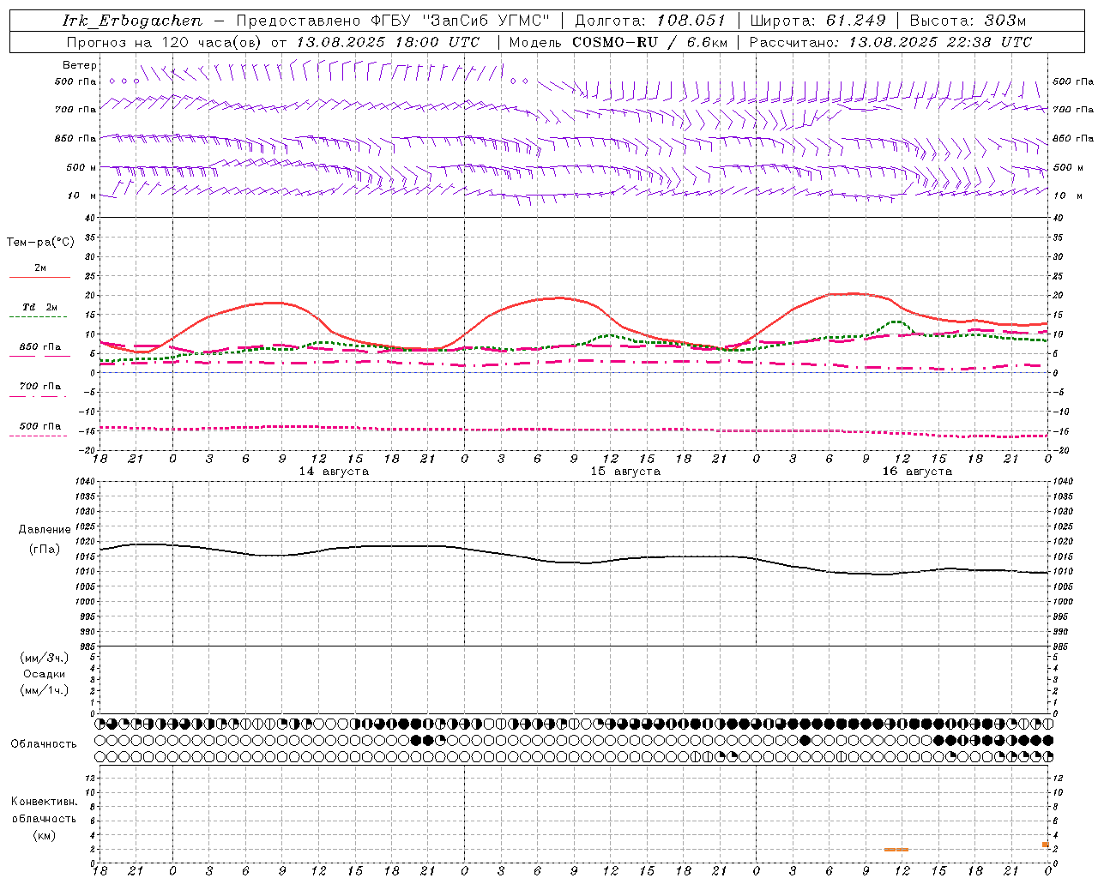Image resolution: width=1098 pixels, height=878 pixels.
Task: Click the orange convective cloud bar on 16 августа
Action: [x=896, y=850]
